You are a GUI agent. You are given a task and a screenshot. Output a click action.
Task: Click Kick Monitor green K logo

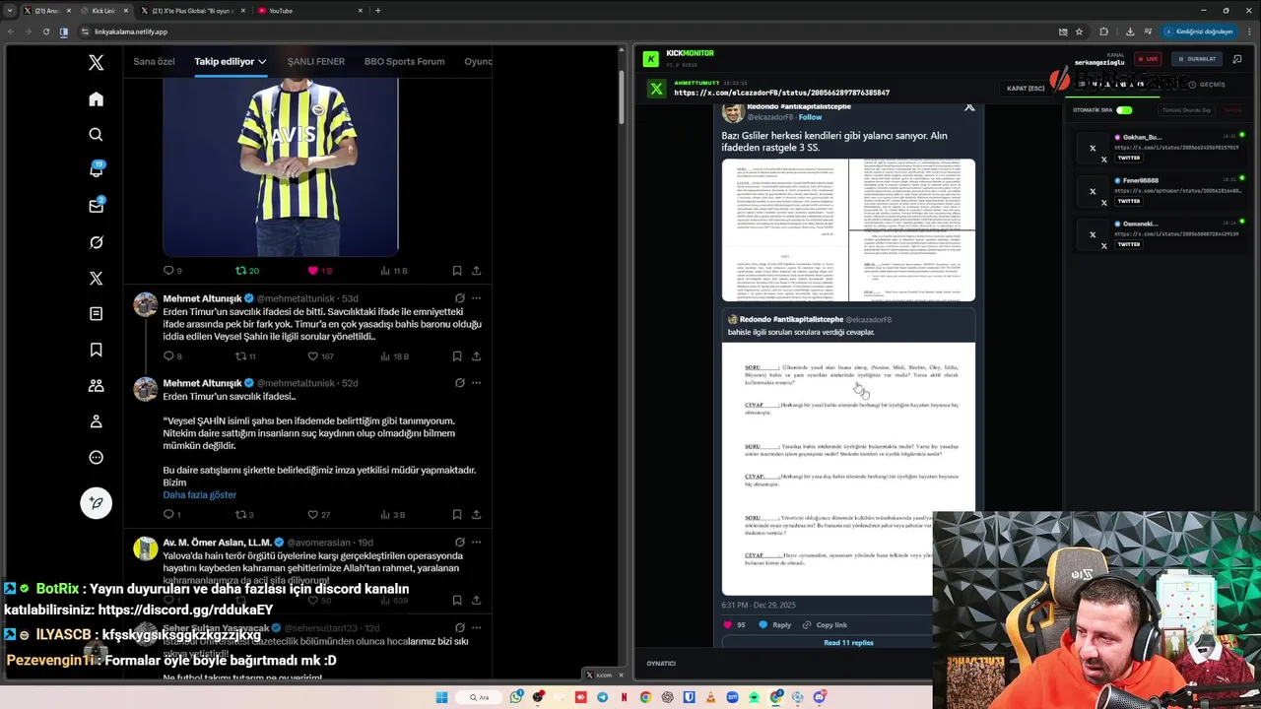tap(650, 59)
